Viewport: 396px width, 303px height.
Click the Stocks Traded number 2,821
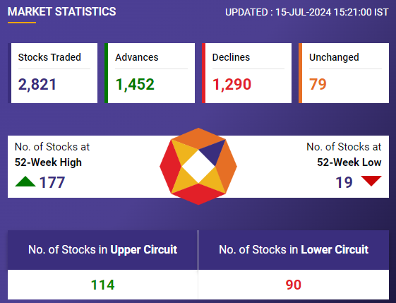(x=37, y=85)
